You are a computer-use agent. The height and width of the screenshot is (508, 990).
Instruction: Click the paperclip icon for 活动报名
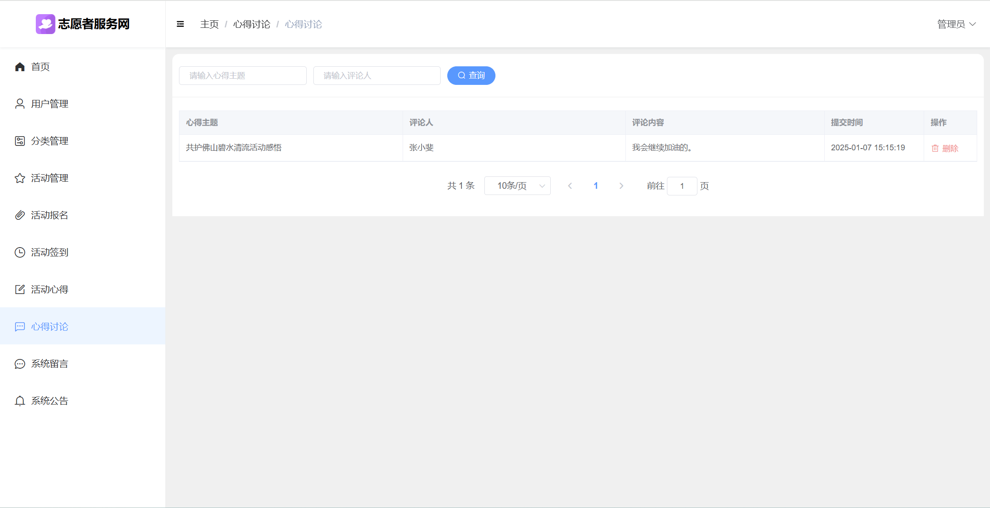click(x=20, y=215)
